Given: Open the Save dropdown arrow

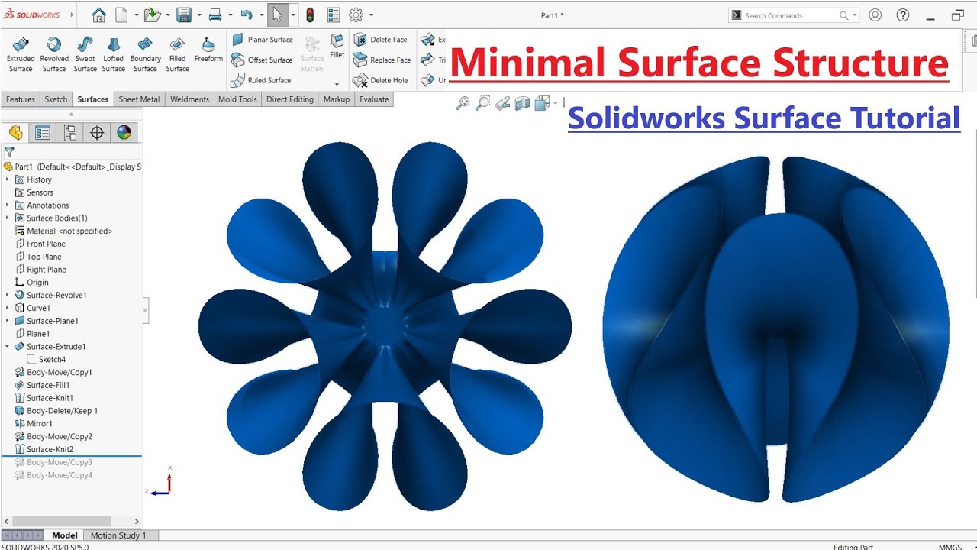Looking at the screenshot, I should 198,15.
